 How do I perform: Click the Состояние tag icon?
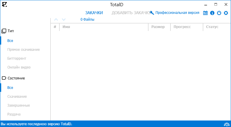tap(4, 78)
